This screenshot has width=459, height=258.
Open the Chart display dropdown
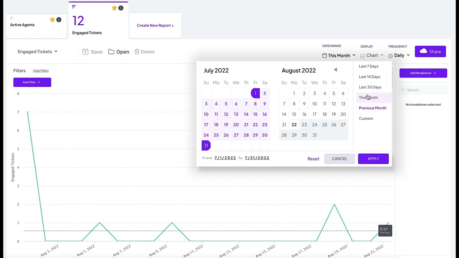pos(372,56)
